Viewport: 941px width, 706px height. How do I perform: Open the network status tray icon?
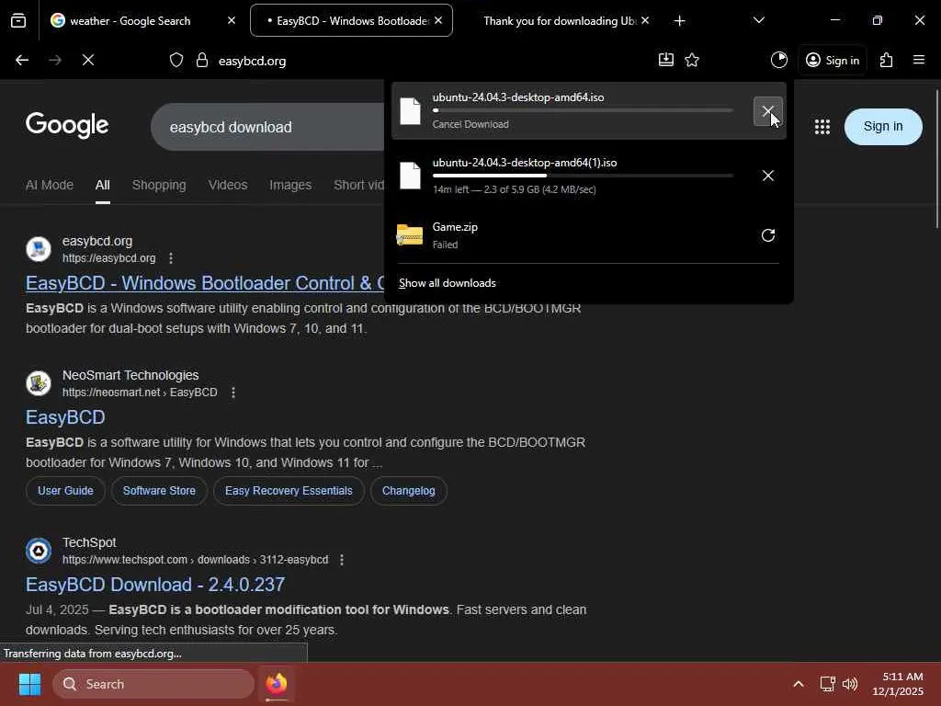click(x=828, y=684)
